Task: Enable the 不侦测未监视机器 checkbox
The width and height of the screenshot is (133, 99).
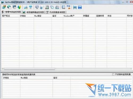Action: pos(113,74)
